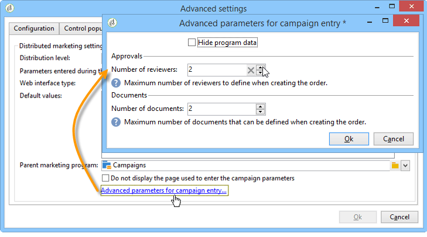
Task: Increase the number of reviewers
Action: point(260,68)
